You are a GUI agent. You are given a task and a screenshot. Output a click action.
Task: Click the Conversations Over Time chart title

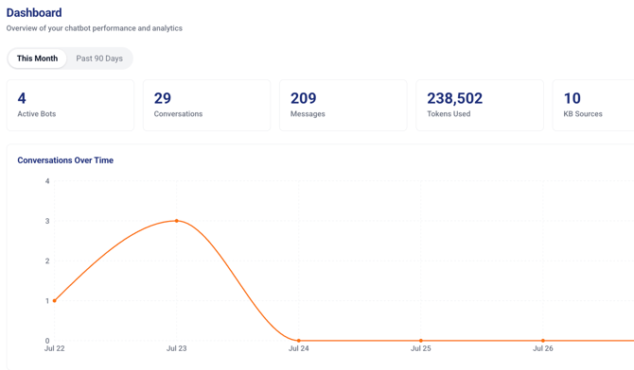click(x=65, y=160)
